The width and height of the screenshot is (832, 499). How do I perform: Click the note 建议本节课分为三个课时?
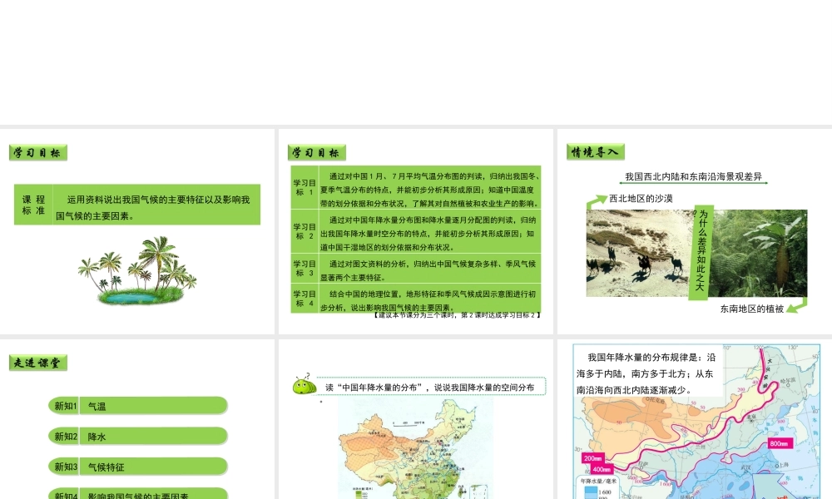pos(458,315)
